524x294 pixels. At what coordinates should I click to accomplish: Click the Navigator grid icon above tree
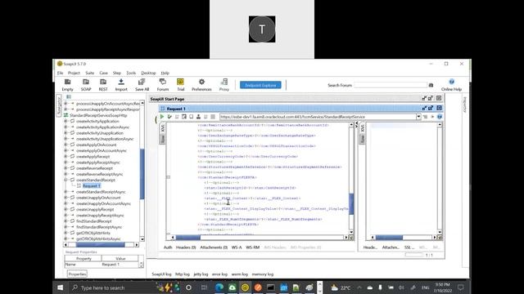[x=69, y=96]
